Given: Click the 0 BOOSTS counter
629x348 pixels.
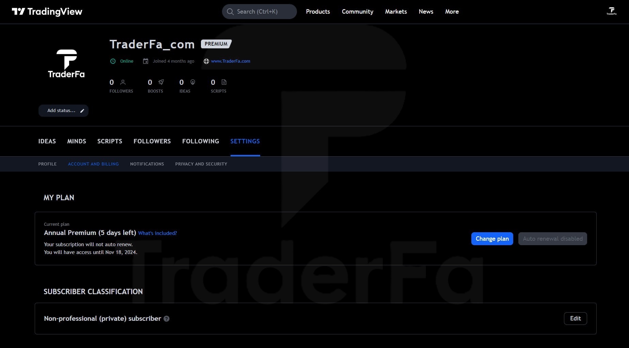Looking at the screenshot, I should (156, 86).
